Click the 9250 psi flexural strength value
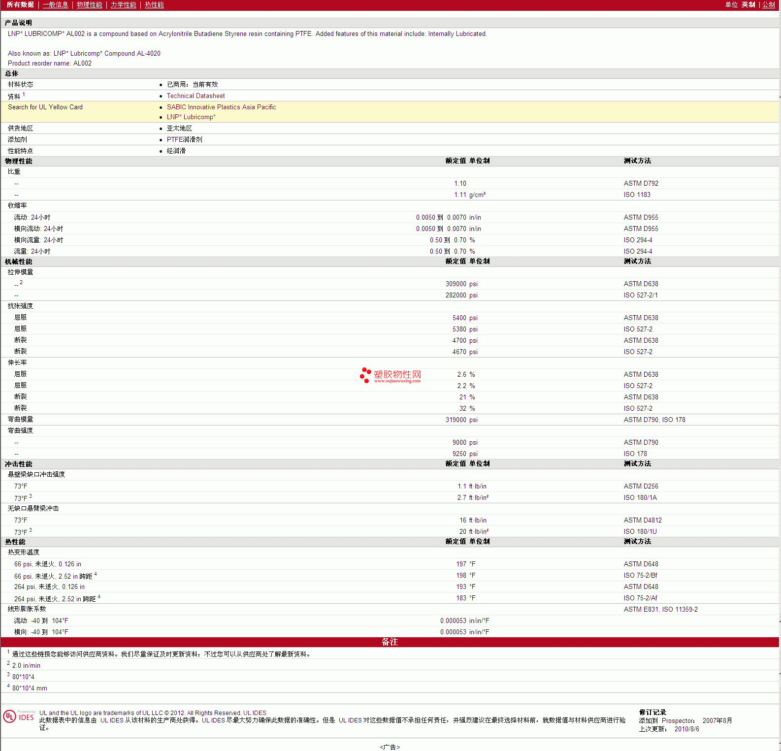This screenshot has width=781, height=751. click(465, 454)
